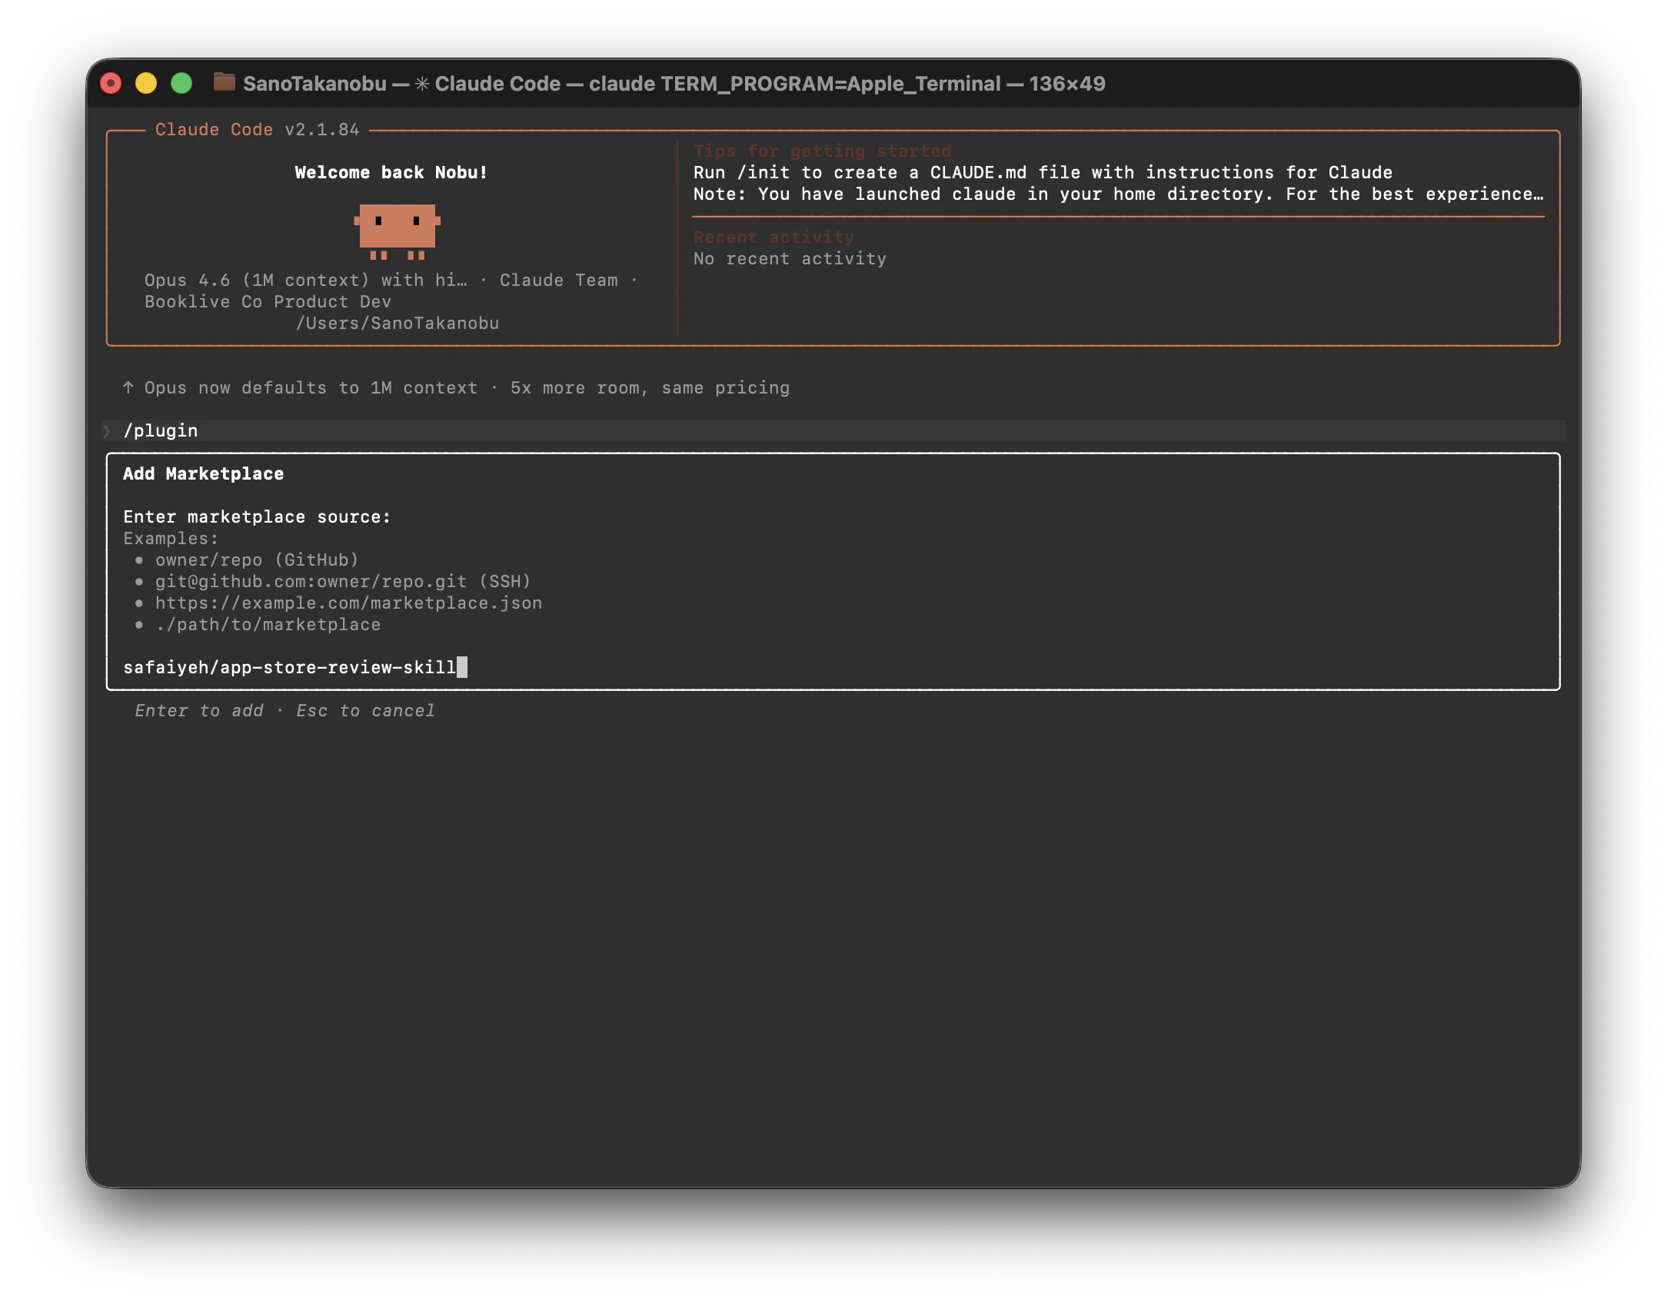Image resolution: width=1667 pixels, height=1302 pixels.
Task: Click the red close window button
Action: [111, 83]
